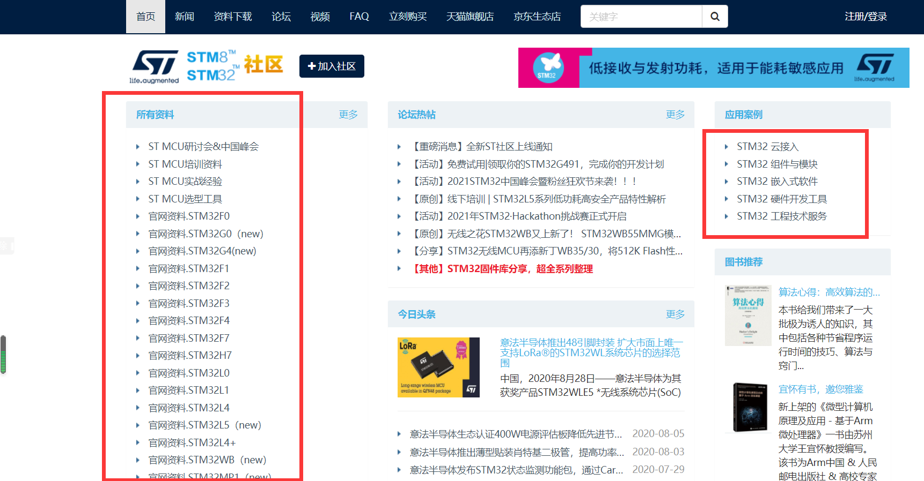Open 官网资料.STM32G0 (new) link
This screenshot has height=481, width=924.
(206, 234)
